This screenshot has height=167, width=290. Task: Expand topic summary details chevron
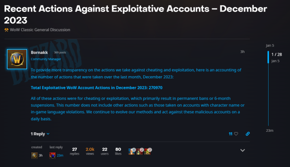[x=242, y=150]
